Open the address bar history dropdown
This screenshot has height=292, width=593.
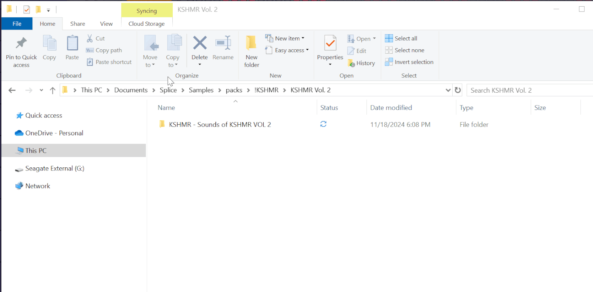tap(448, 90)
